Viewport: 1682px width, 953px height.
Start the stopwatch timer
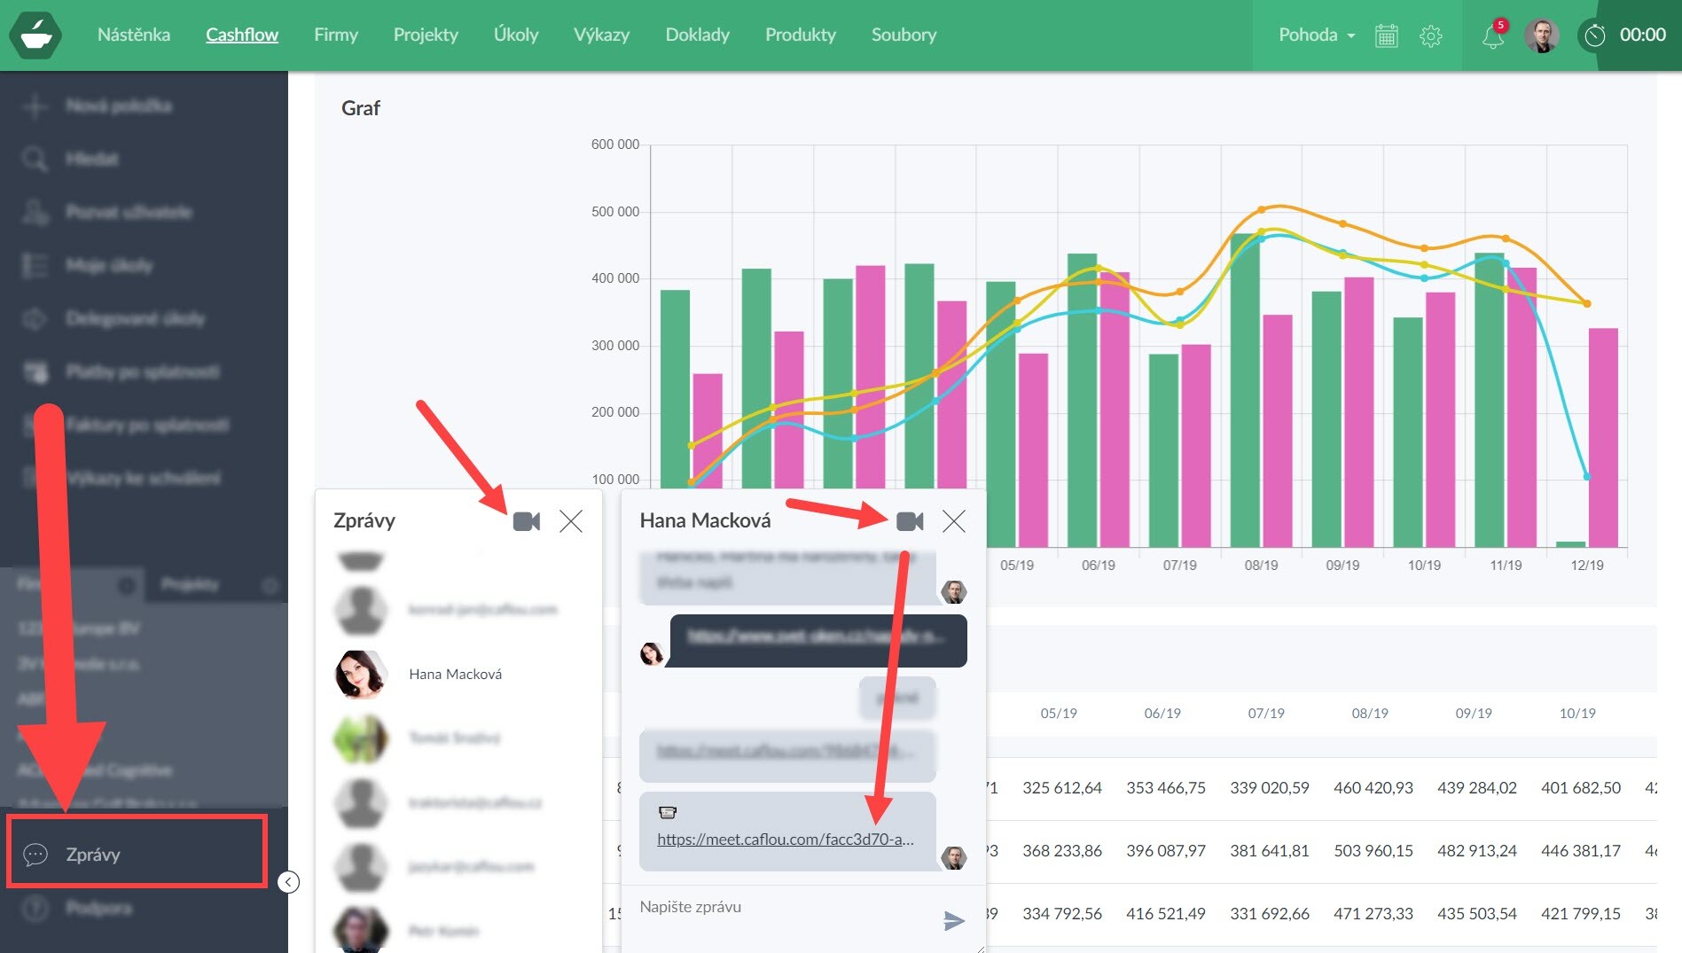tap(1595, 35)
